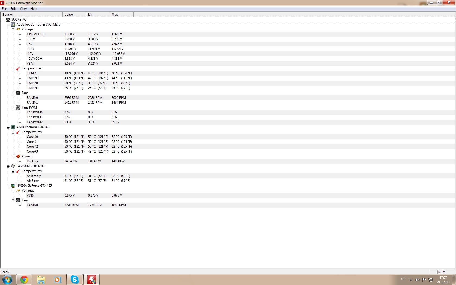Click the ASUSTeK motherboard icon

13,24
